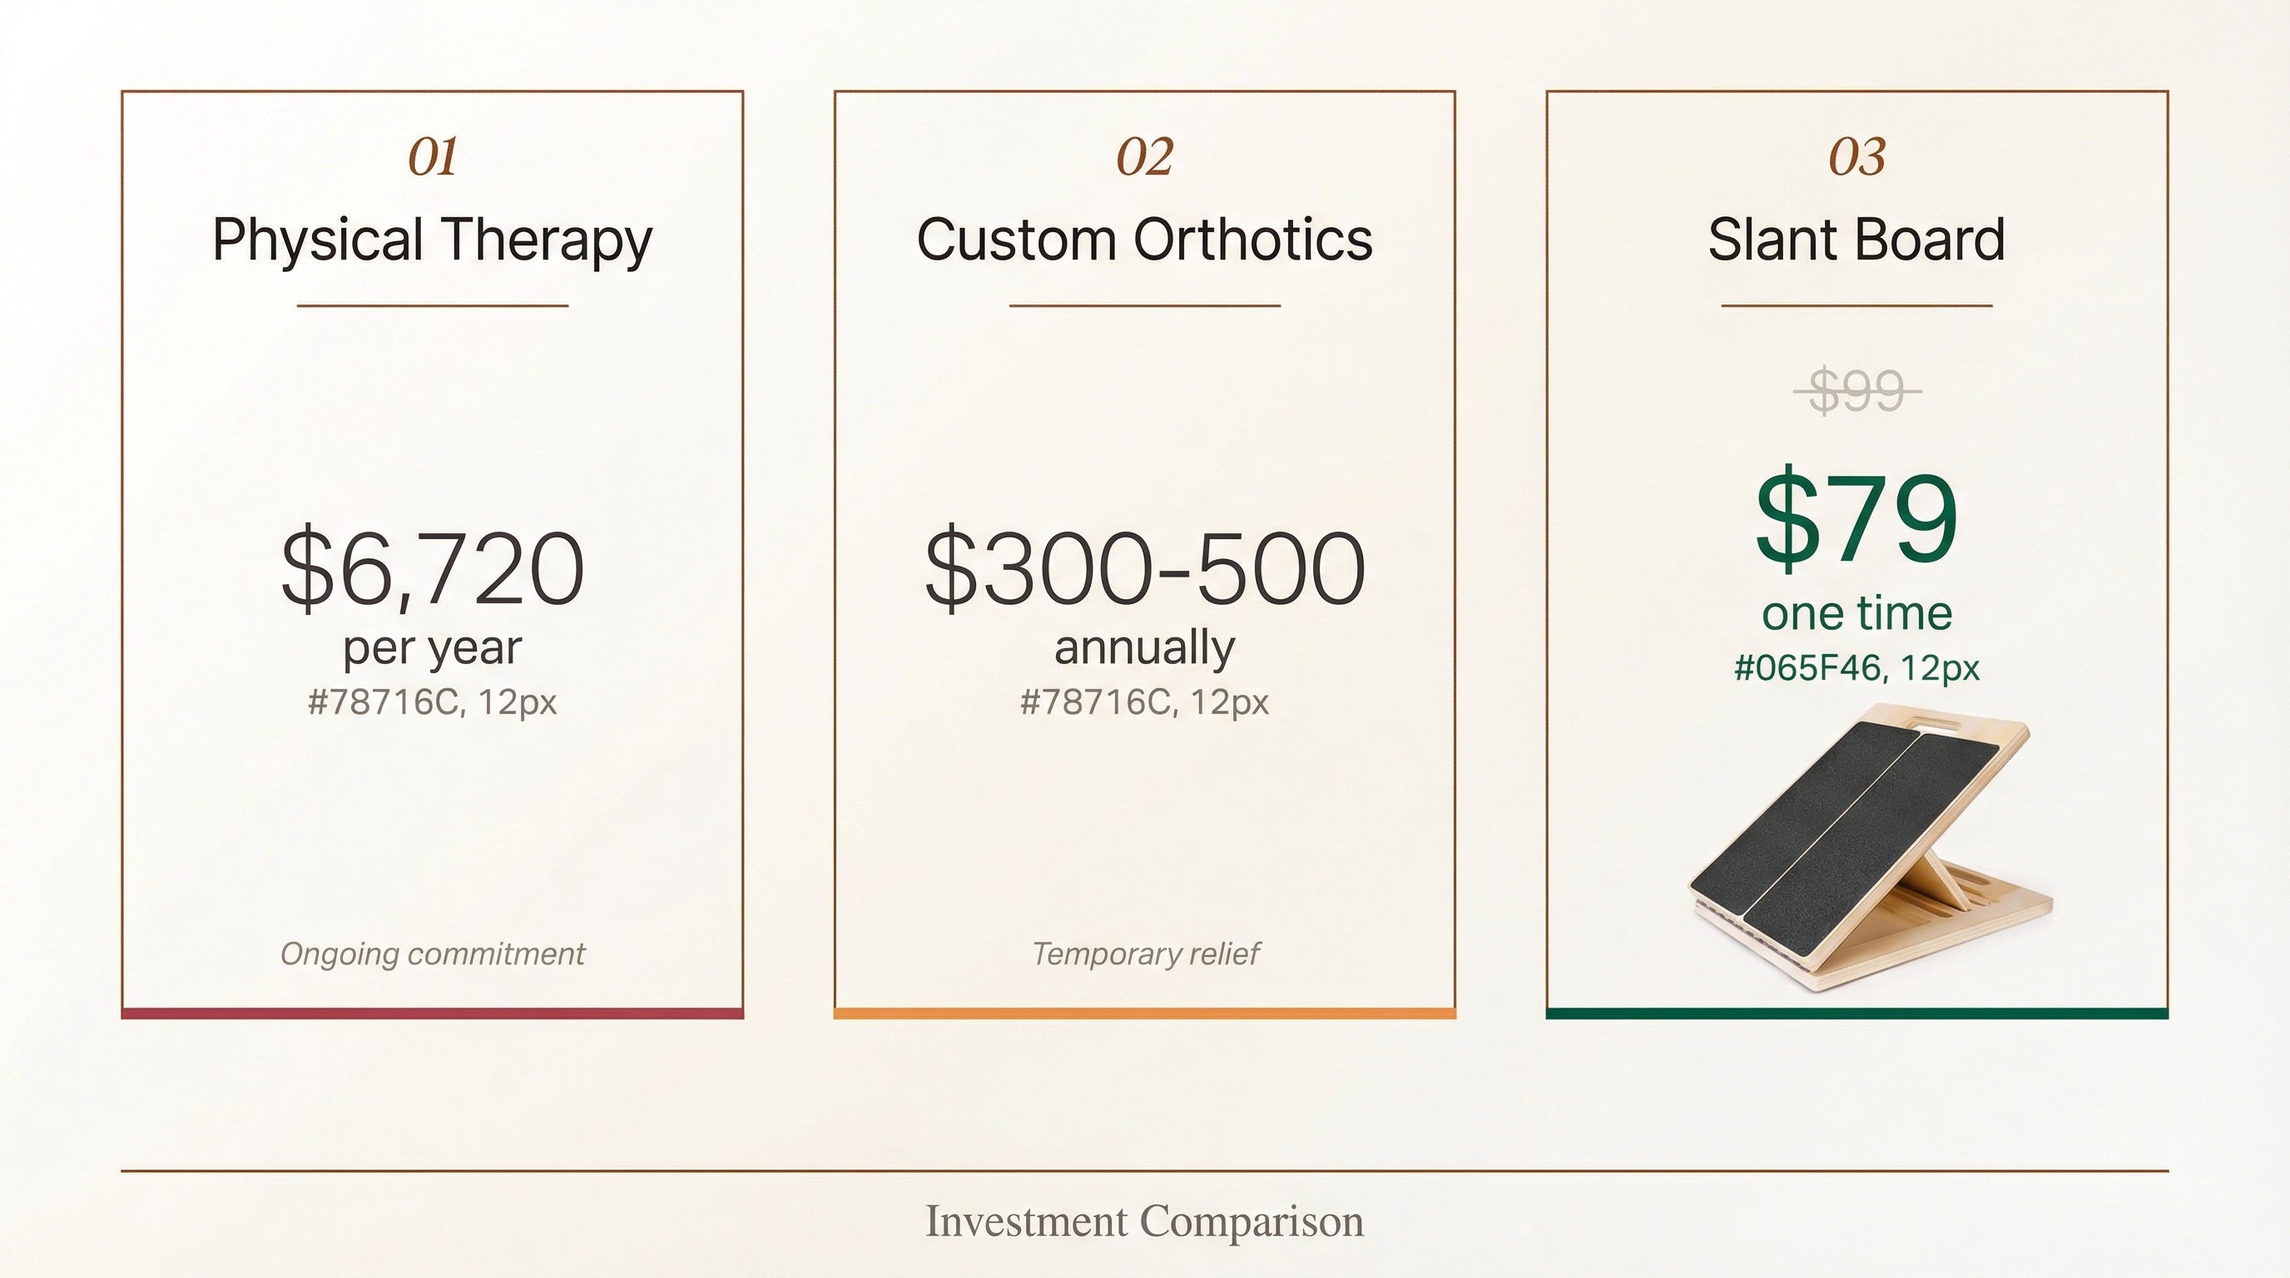This screenshot has width=2290, height=1278.
Task: Click the $6,720 price figure
Action: [x=432, y=567]
